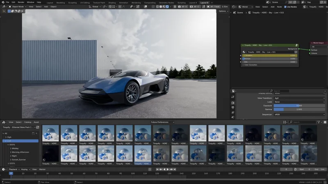Screen dimensions: 328x184
Task: Switch to the Shading workspace tab
Action: 112,2
